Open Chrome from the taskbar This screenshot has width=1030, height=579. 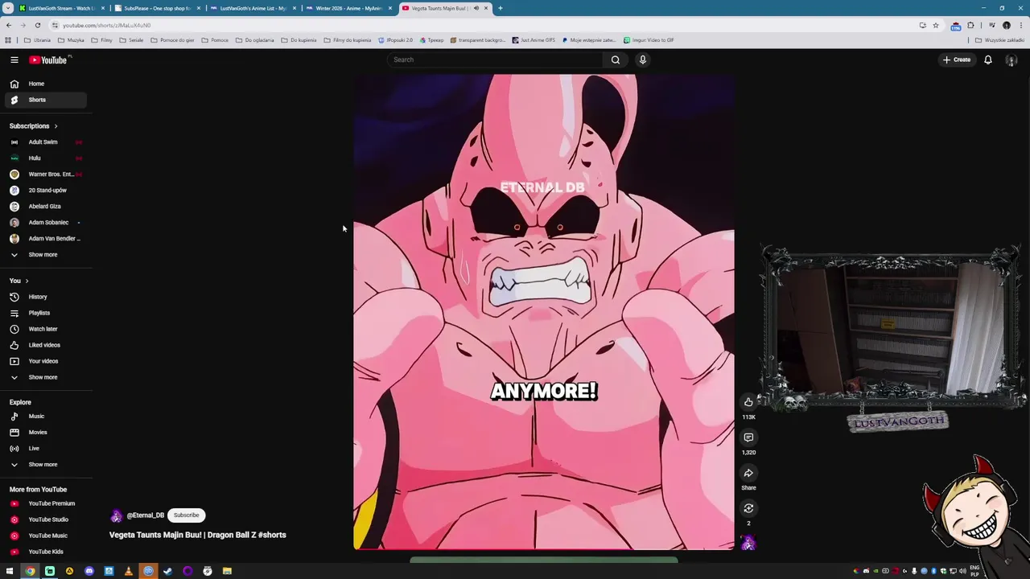pyautogui.click(x=30, y=571)
